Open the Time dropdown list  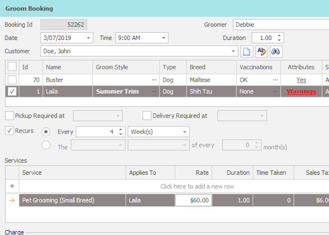click(x=163, y=38)
